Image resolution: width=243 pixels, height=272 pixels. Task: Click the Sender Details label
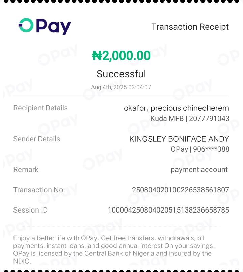[x=36, y=139]
